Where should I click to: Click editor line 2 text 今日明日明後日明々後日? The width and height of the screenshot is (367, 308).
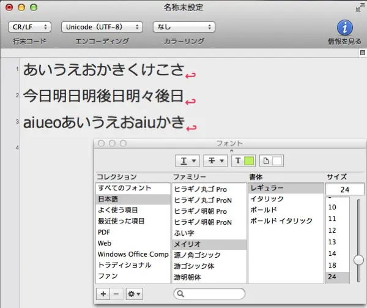click(x=103, y=96)
